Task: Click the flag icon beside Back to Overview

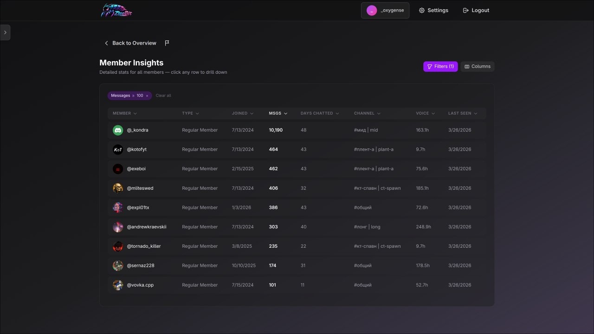Action: pyautogui.click(x=167, y=43)
